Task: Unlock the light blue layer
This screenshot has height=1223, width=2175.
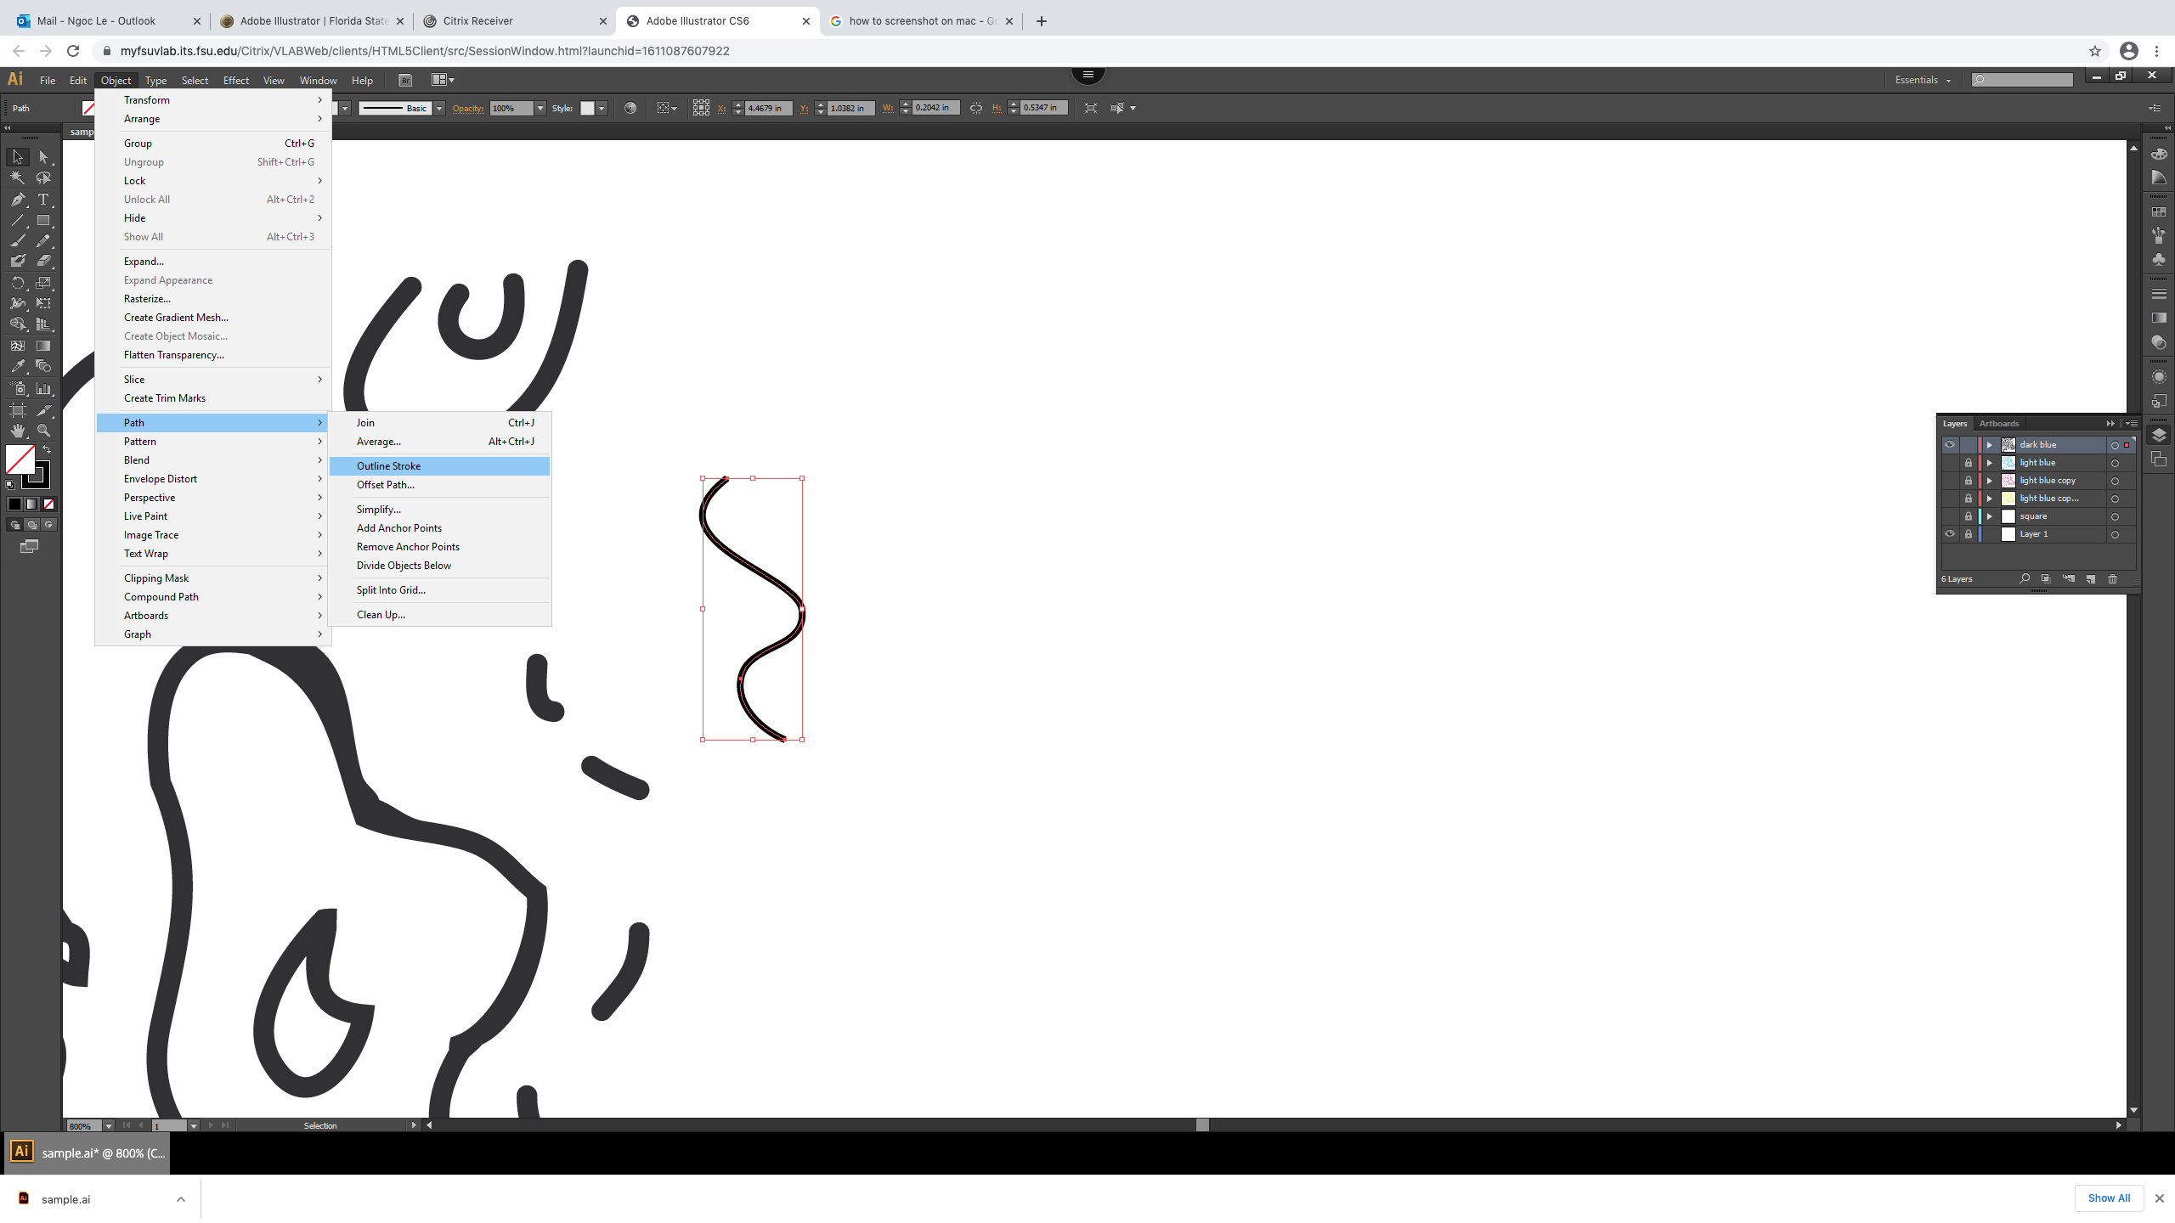Action: [1969, 463]
